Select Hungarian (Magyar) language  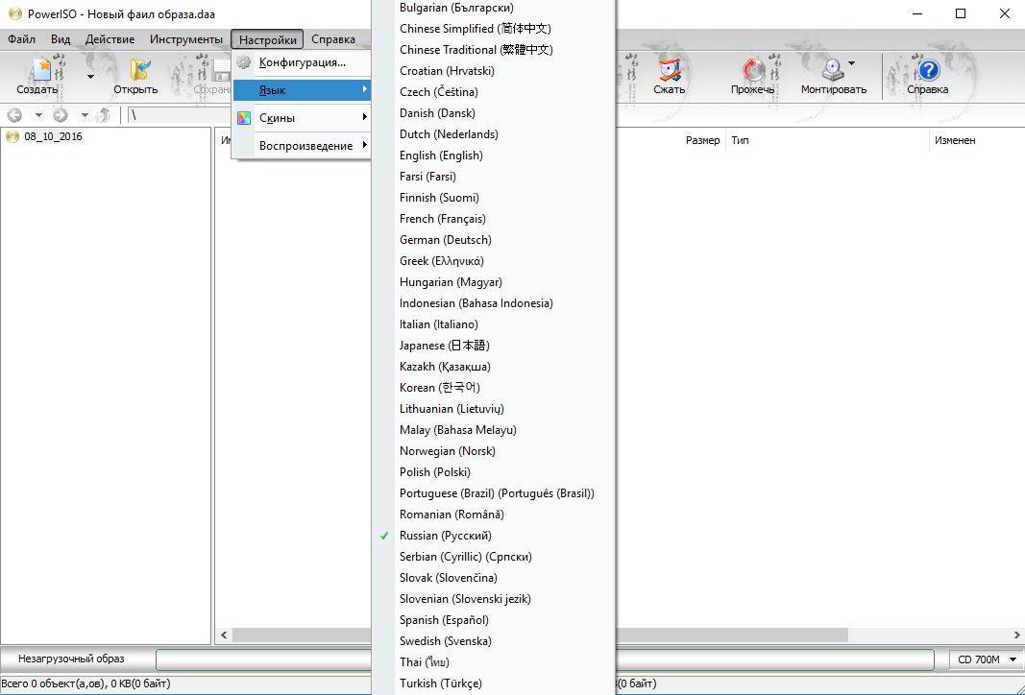[494, 282]
